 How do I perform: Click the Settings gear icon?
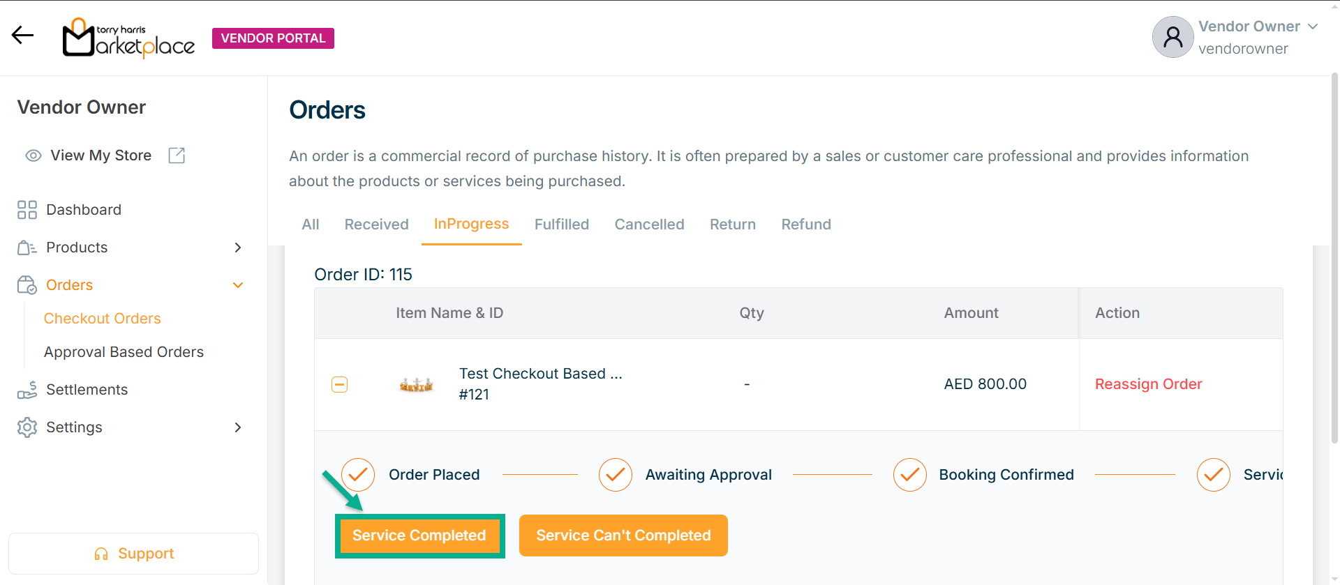(27, 427)
